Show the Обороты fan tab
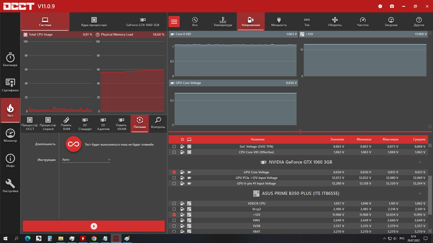 pyautogui.click(x=335, y=22)
